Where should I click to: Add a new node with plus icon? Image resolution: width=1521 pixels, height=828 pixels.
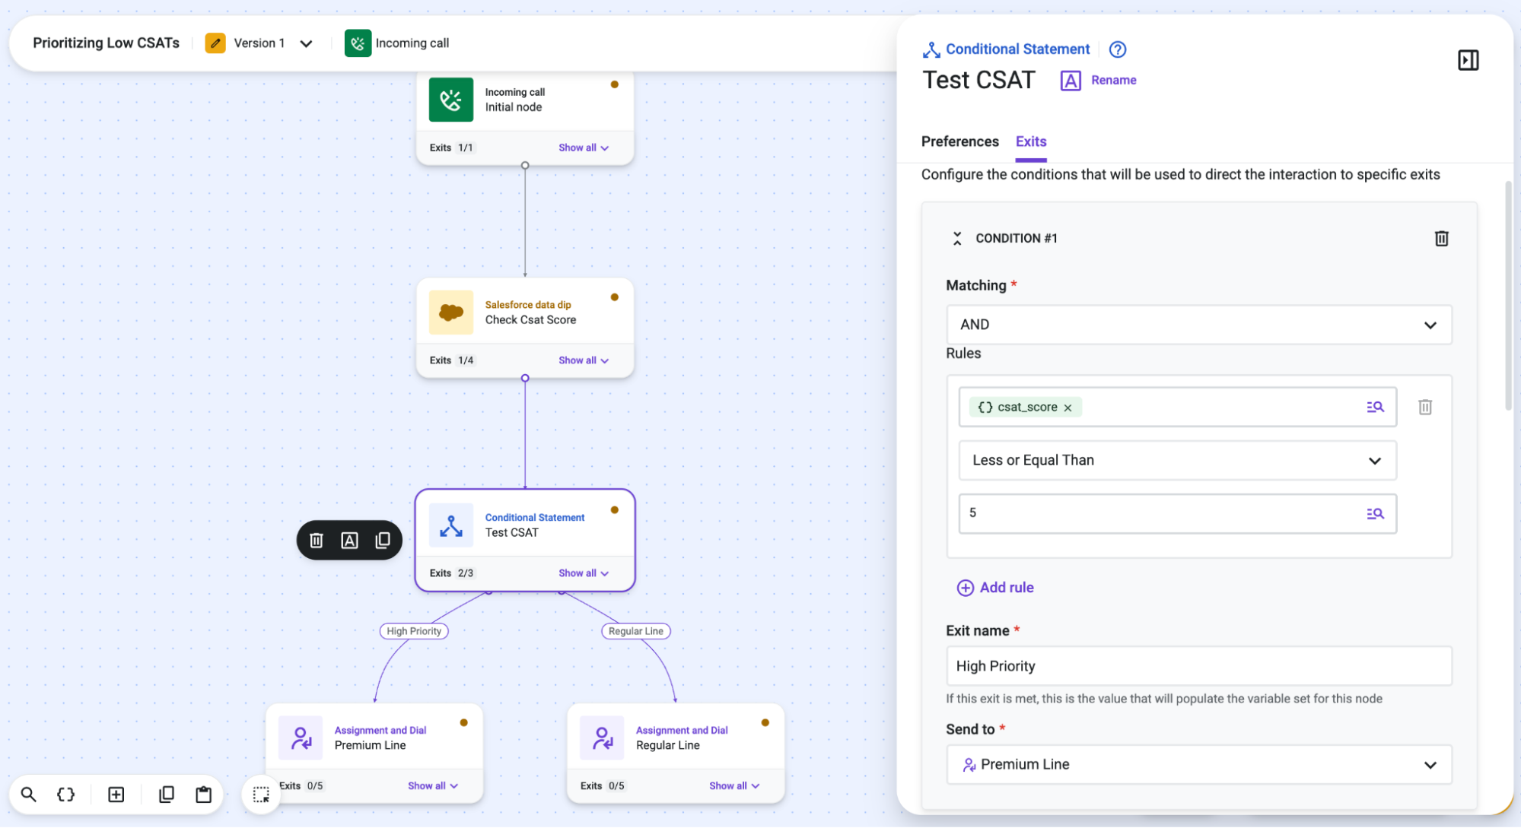[116, 795]
